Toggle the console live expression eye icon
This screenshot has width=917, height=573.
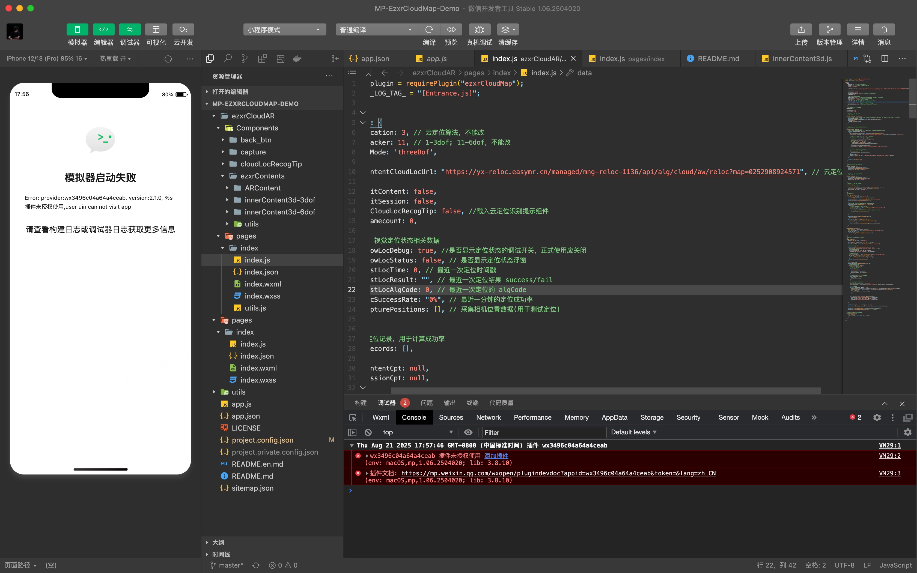pyautogui.click(x=468, y=432)
